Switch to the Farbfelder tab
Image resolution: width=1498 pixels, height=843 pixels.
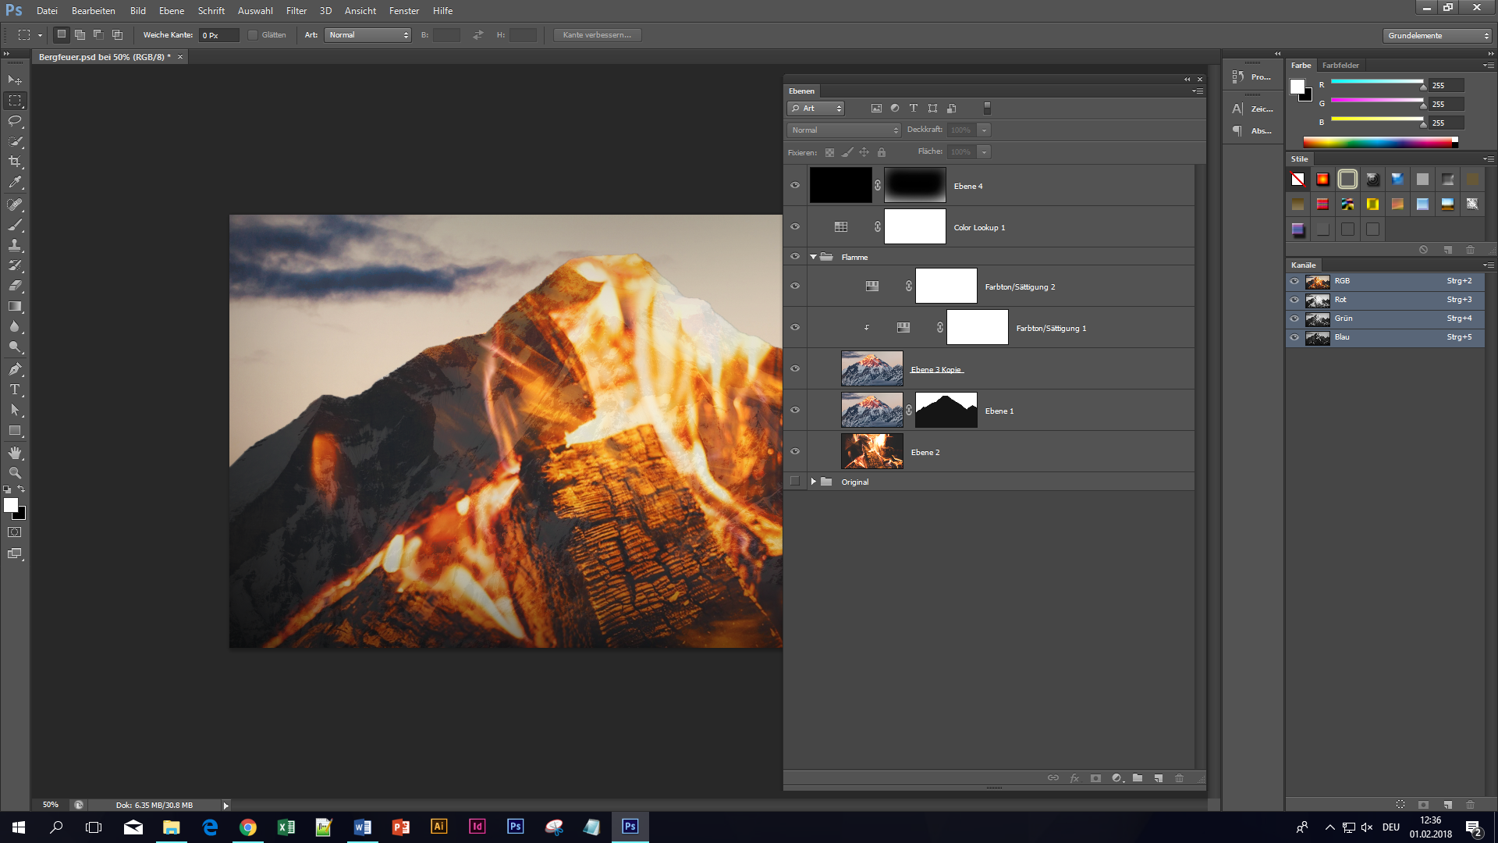(1340, 66)
